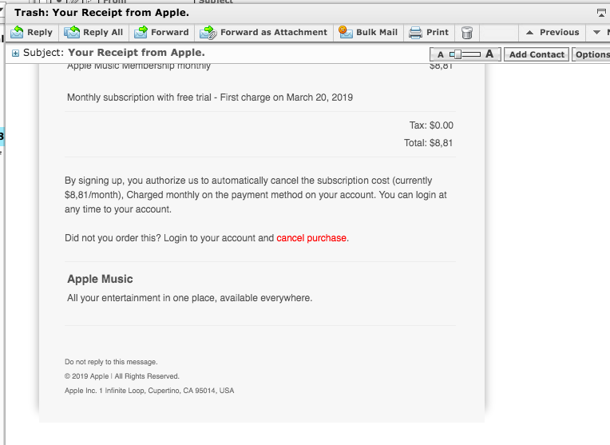Screen dimensions: 610x445
Task: Click the First charge on March 20, 2019 line
Action: [210, 97]
